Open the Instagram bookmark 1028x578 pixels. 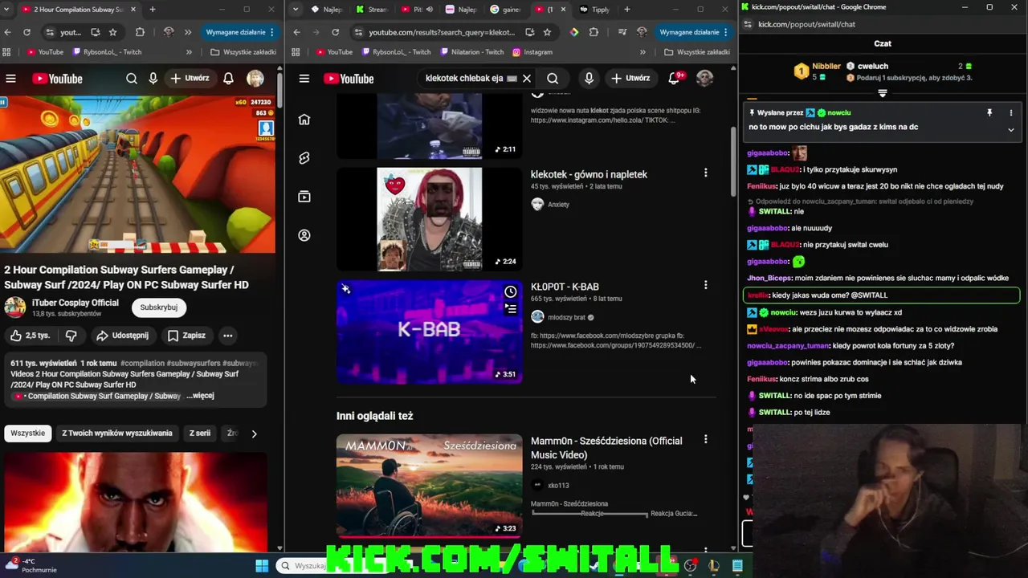point(532,52)
